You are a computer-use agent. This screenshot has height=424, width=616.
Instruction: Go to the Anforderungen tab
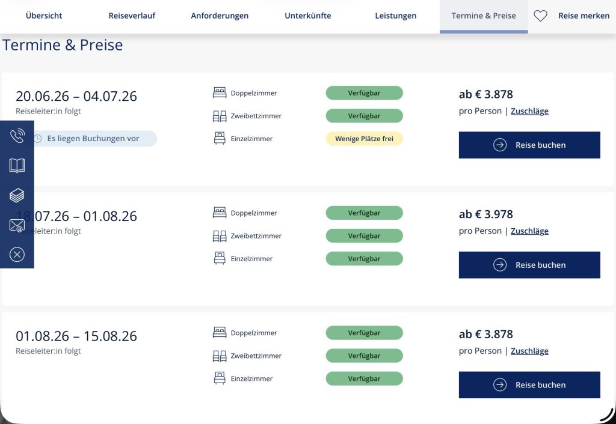coord(220,16)
